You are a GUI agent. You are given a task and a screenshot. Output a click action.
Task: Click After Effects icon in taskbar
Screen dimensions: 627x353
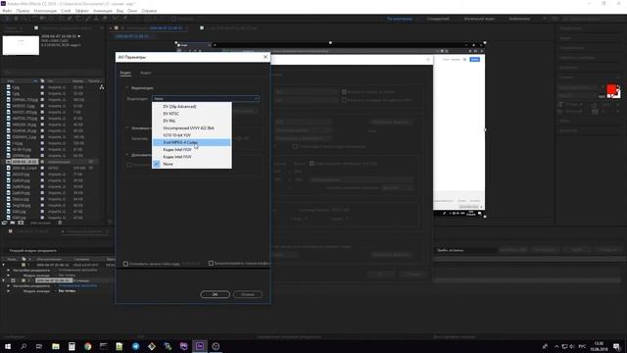[200, 346]
